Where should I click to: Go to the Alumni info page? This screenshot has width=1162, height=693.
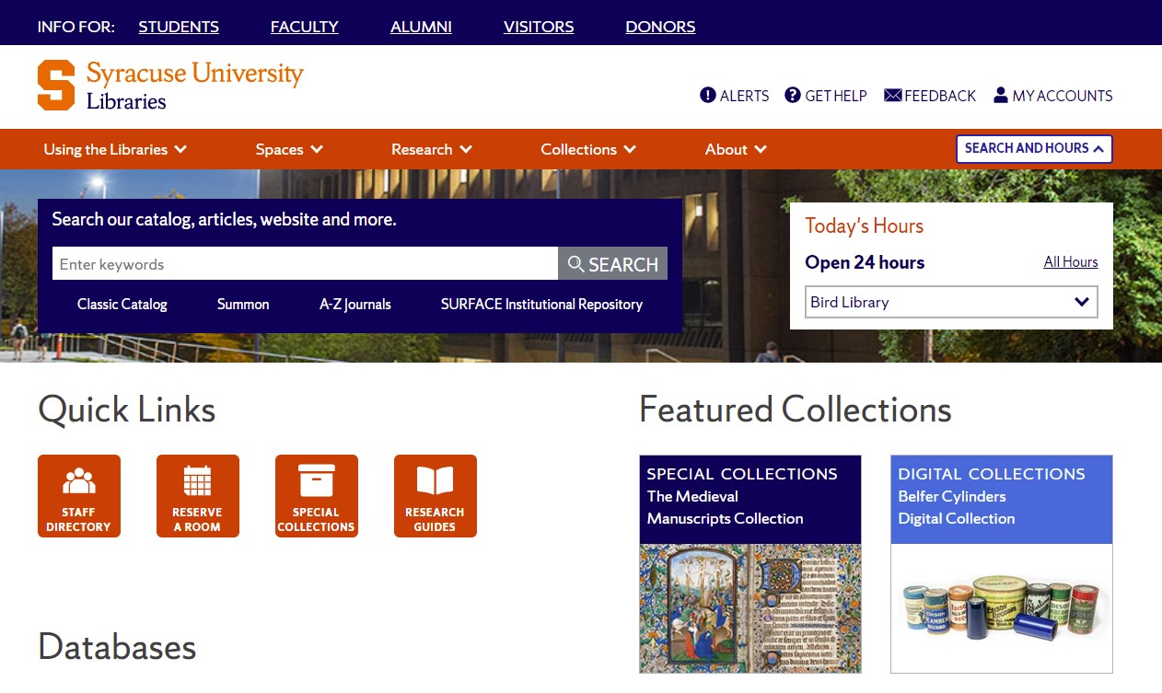pyautogui.click(x=421, y=27)
